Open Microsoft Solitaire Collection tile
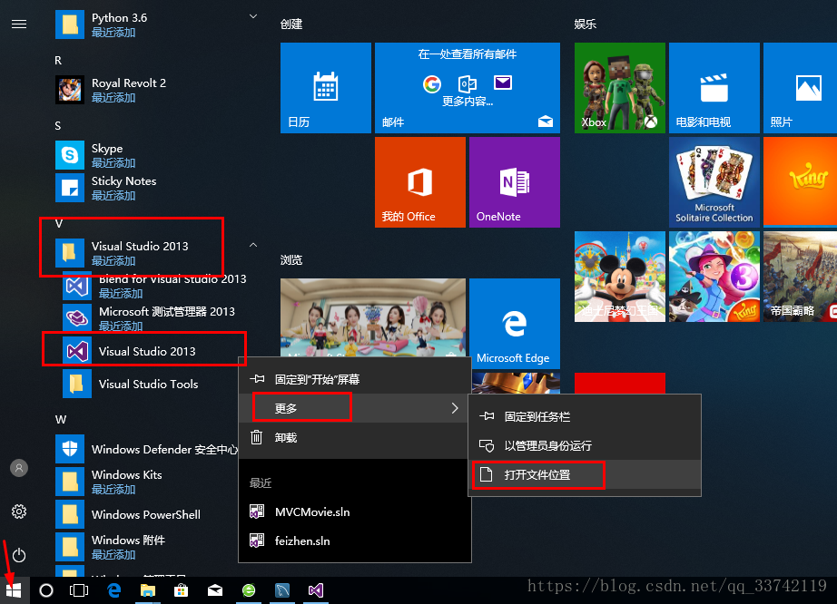 pyautogui.click(x=714, y=182)
